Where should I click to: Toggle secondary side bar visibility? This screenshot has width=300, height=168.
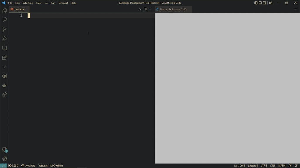point(265,3)
